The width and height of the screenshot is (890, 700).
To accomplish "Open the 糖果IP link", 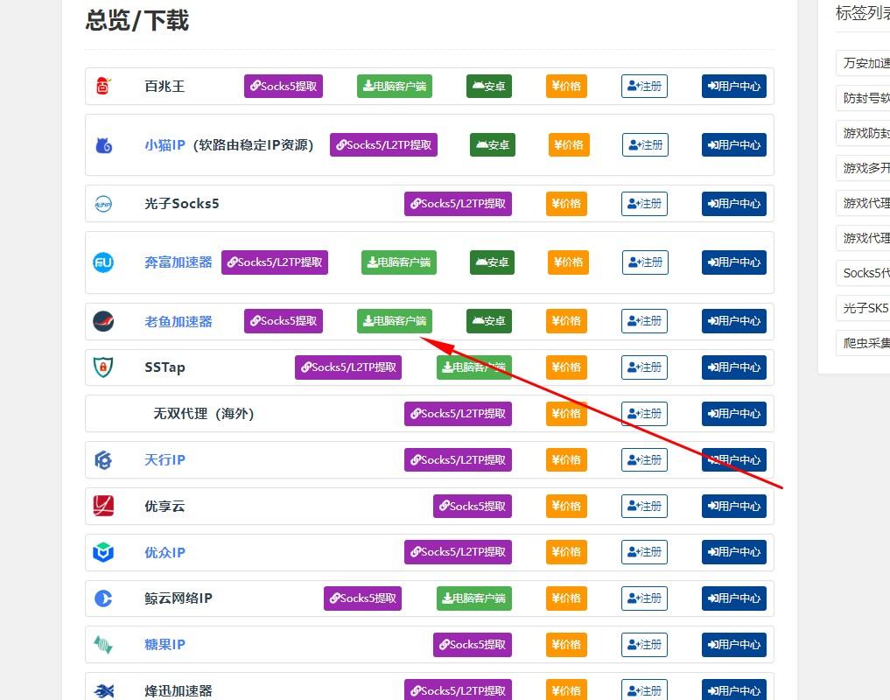I will (x=165, y=645).
